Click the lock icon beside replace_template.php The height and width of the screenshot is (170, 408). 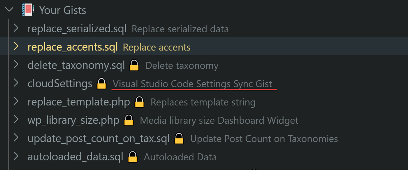(x=139, y=102)
